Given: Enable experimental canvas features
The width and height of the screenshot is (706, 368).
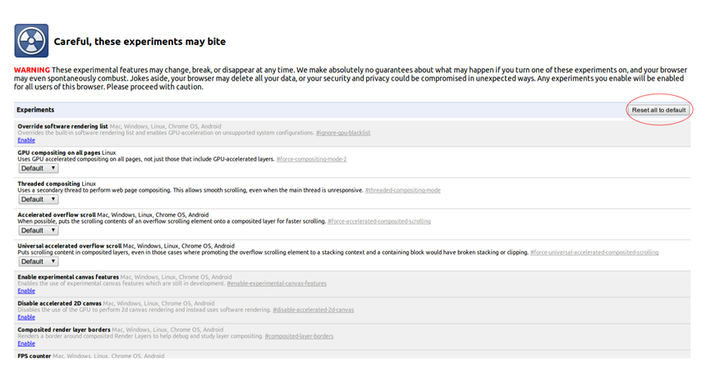Looking at the screenshot, I should point(26,291).
